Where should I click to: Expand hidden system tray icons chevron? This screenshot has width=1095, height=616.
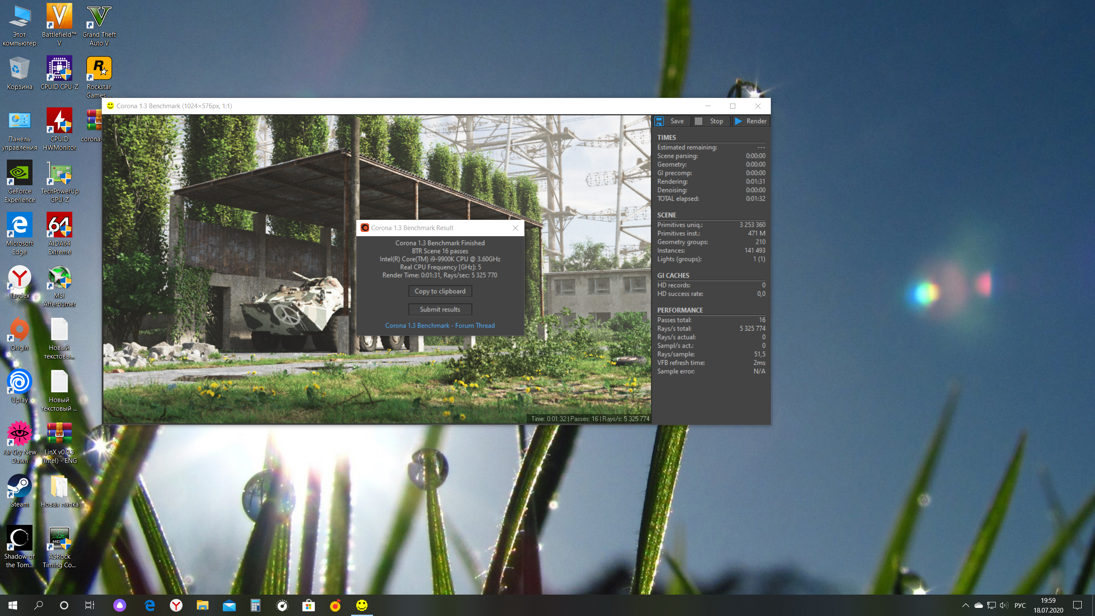[x=965, y=605]
